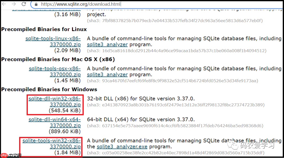
Task: Click the (1.45 MiB) file size text
Action: [68, 80]
